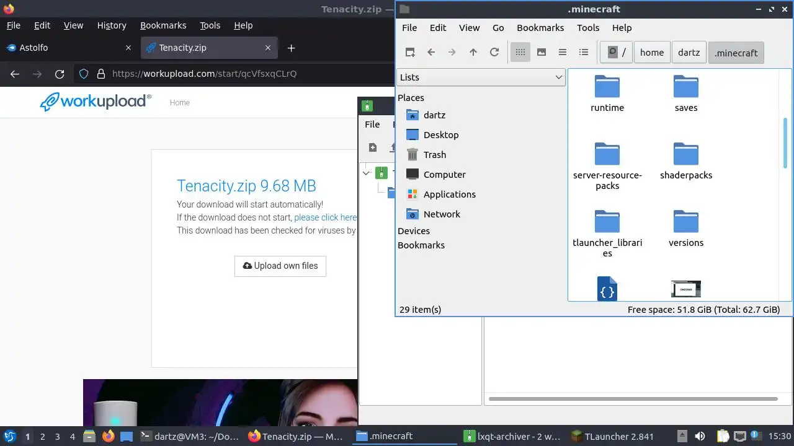Select the Bookmarks heading in side pane

421,245
